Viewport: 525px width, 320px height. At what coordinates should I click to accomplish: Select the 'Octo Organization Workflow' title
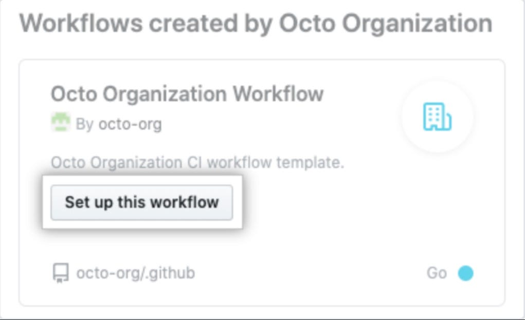click(x=187, y=94)
